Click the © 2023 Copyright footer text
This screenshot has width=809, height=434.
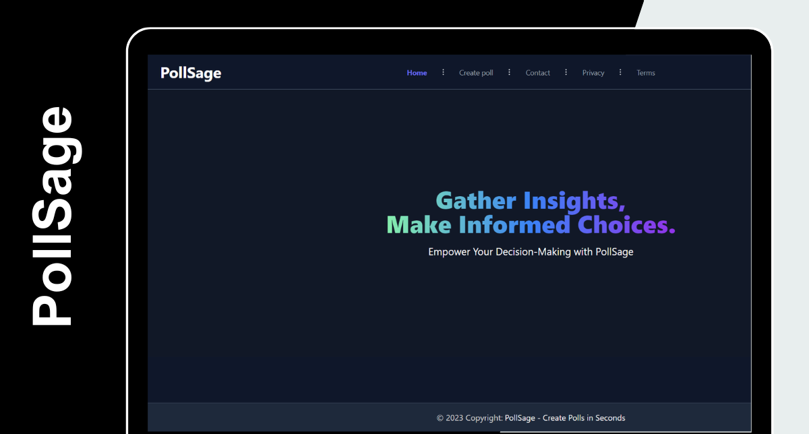point(469,418)
